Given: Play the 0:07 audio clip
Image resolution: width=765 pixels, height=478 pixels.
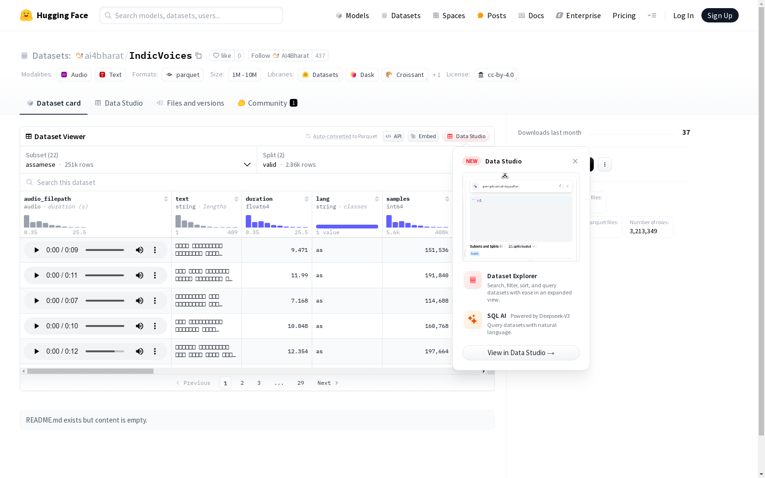Looking at the screenshot, I should coord(36,301).
